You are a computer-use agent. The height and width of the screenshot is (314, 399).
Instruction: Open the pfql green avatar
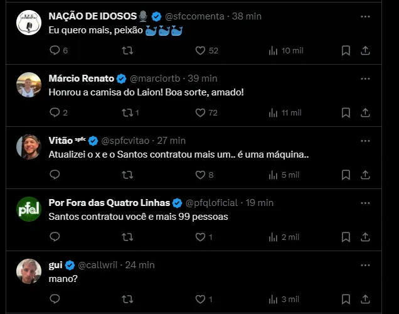click(x=29, y=209)
